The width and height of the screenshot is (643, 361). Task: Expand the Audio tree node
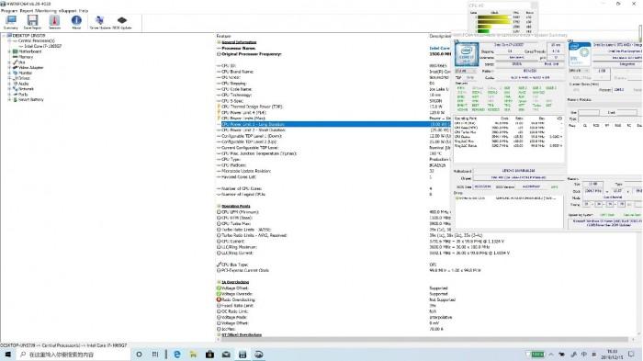pos(9,84)
